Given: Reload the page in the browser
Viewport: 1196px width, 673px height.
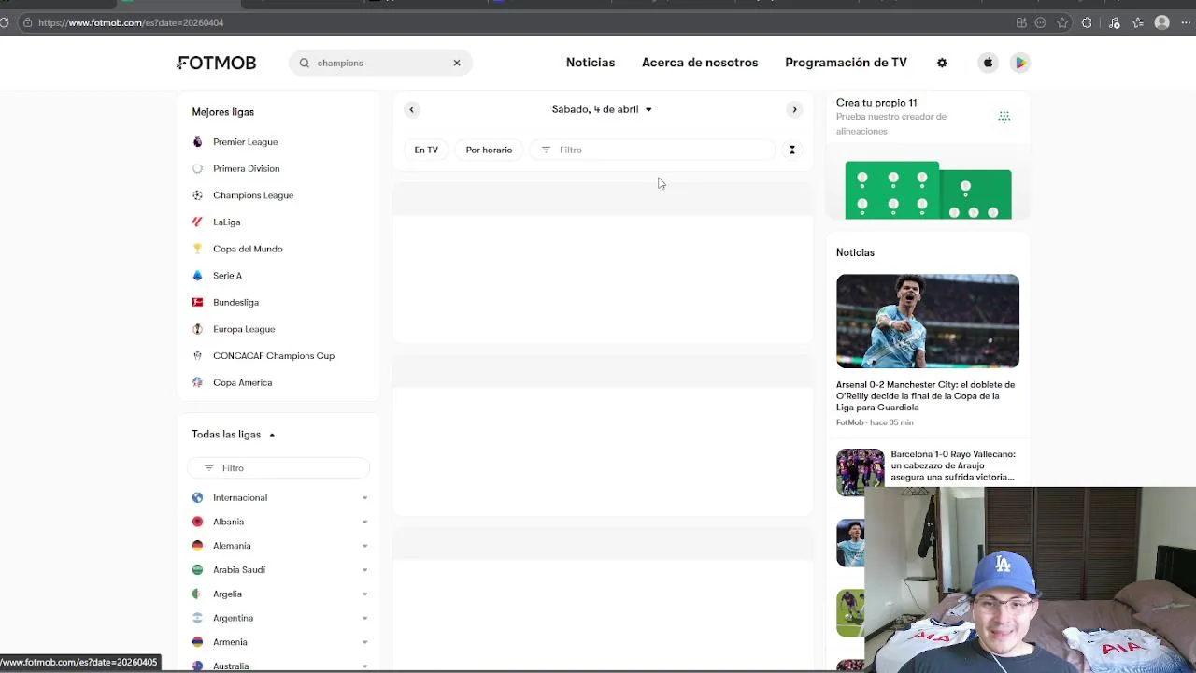Looking at the screenshot, I should [5, 22].
